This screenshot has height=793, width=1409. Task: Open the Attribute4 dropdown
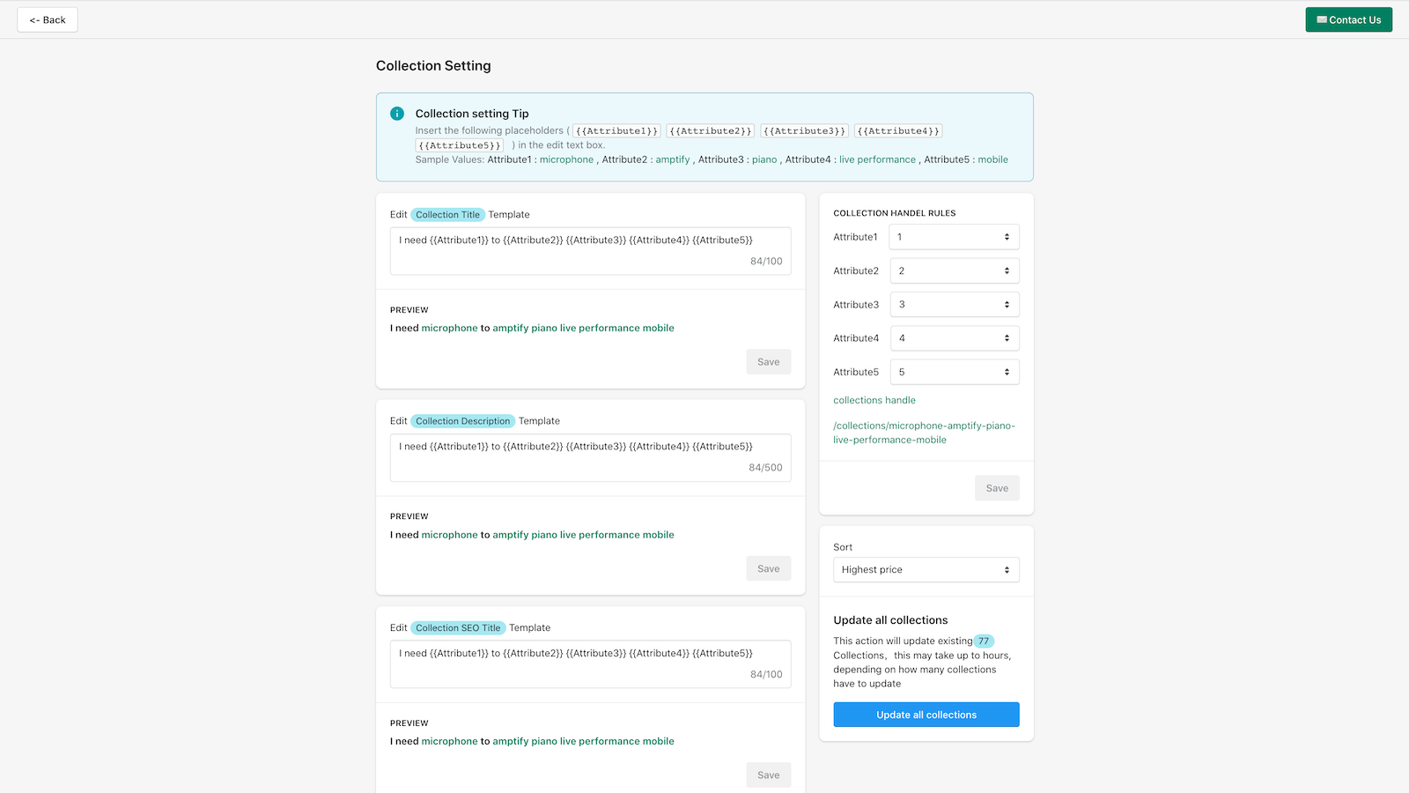(x=954, y=338)
